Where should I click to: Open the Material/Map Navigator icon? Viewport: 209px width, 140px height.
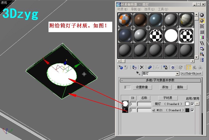click(202, 60)
